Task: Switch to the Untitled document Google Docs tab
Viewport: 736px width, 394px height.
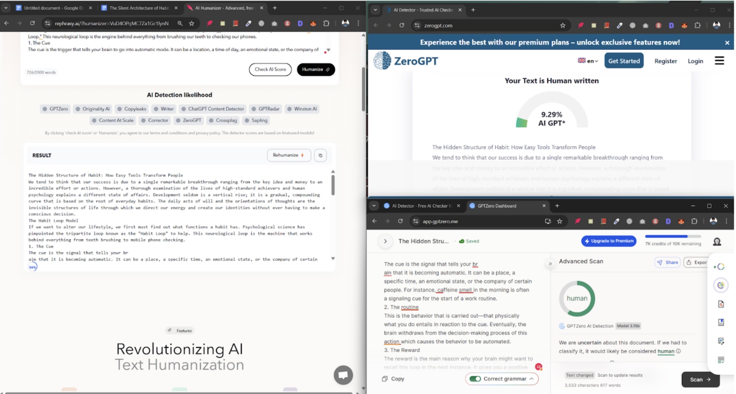Action: [x=53, y=8]
